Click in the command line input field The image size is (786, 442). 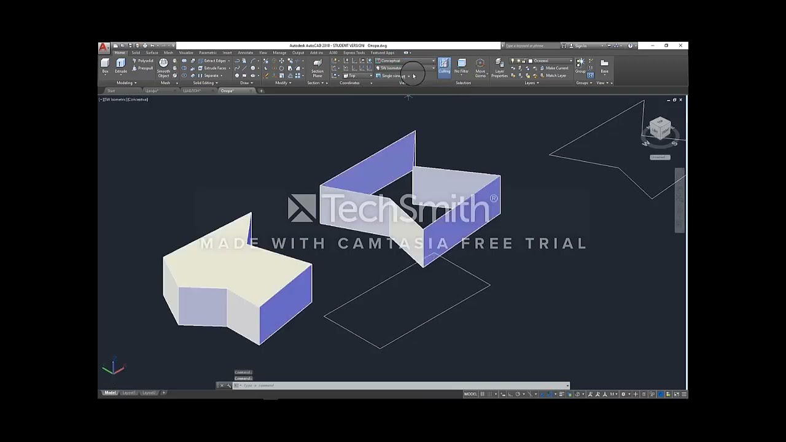pos(402,386)
